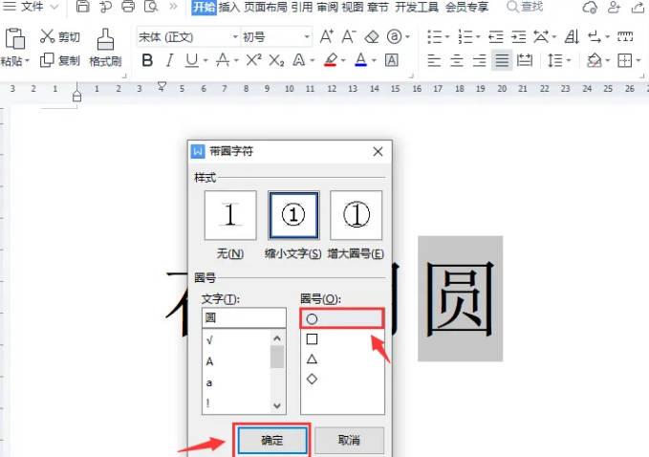Choose the diamond enclosure shape
The image size is (649, 457).
(313, 379)
